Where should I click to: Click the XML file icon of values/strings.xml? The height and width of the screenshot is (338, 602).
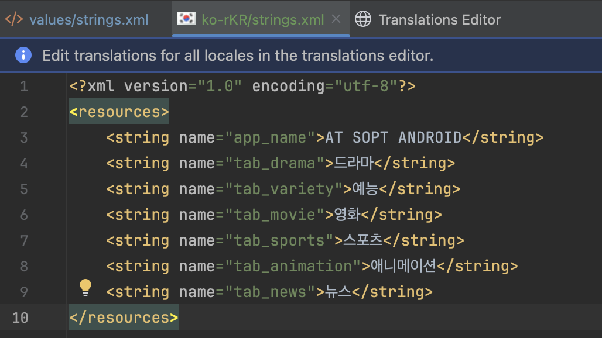pyautogui.click(x=14, y=19)
